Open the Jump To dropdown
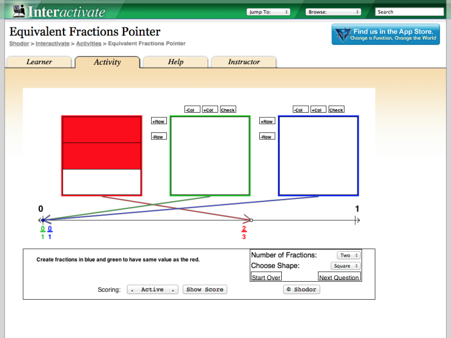Screen dimensions: 451x338 268,11
